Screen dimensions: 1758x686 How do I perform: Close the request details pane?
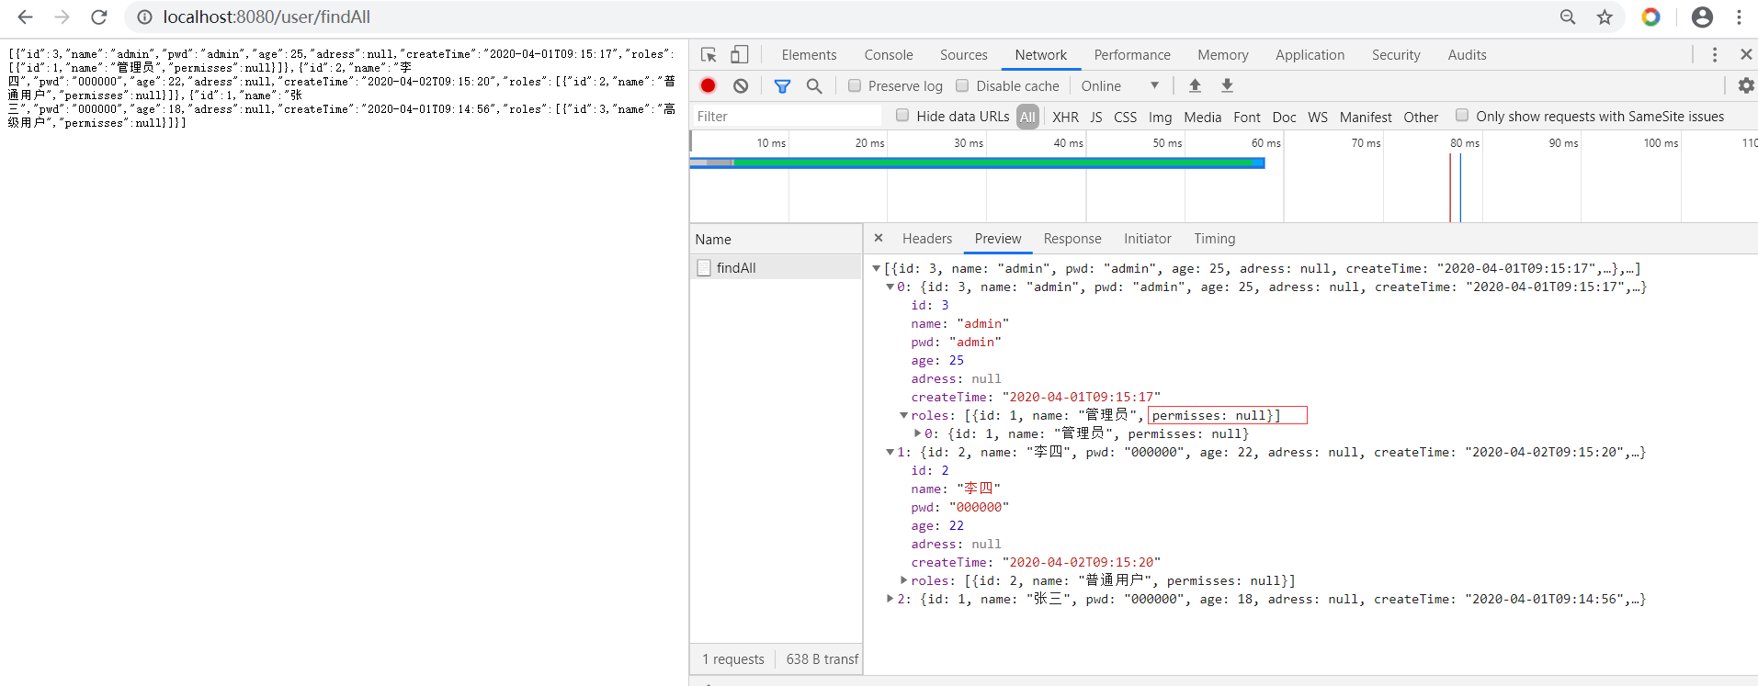point(879,238)
